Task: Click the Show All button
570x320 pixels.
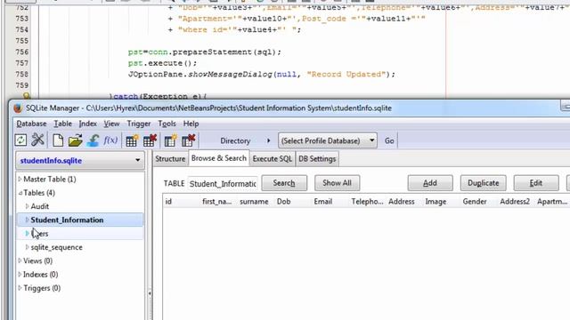Action: pos(337,183)
